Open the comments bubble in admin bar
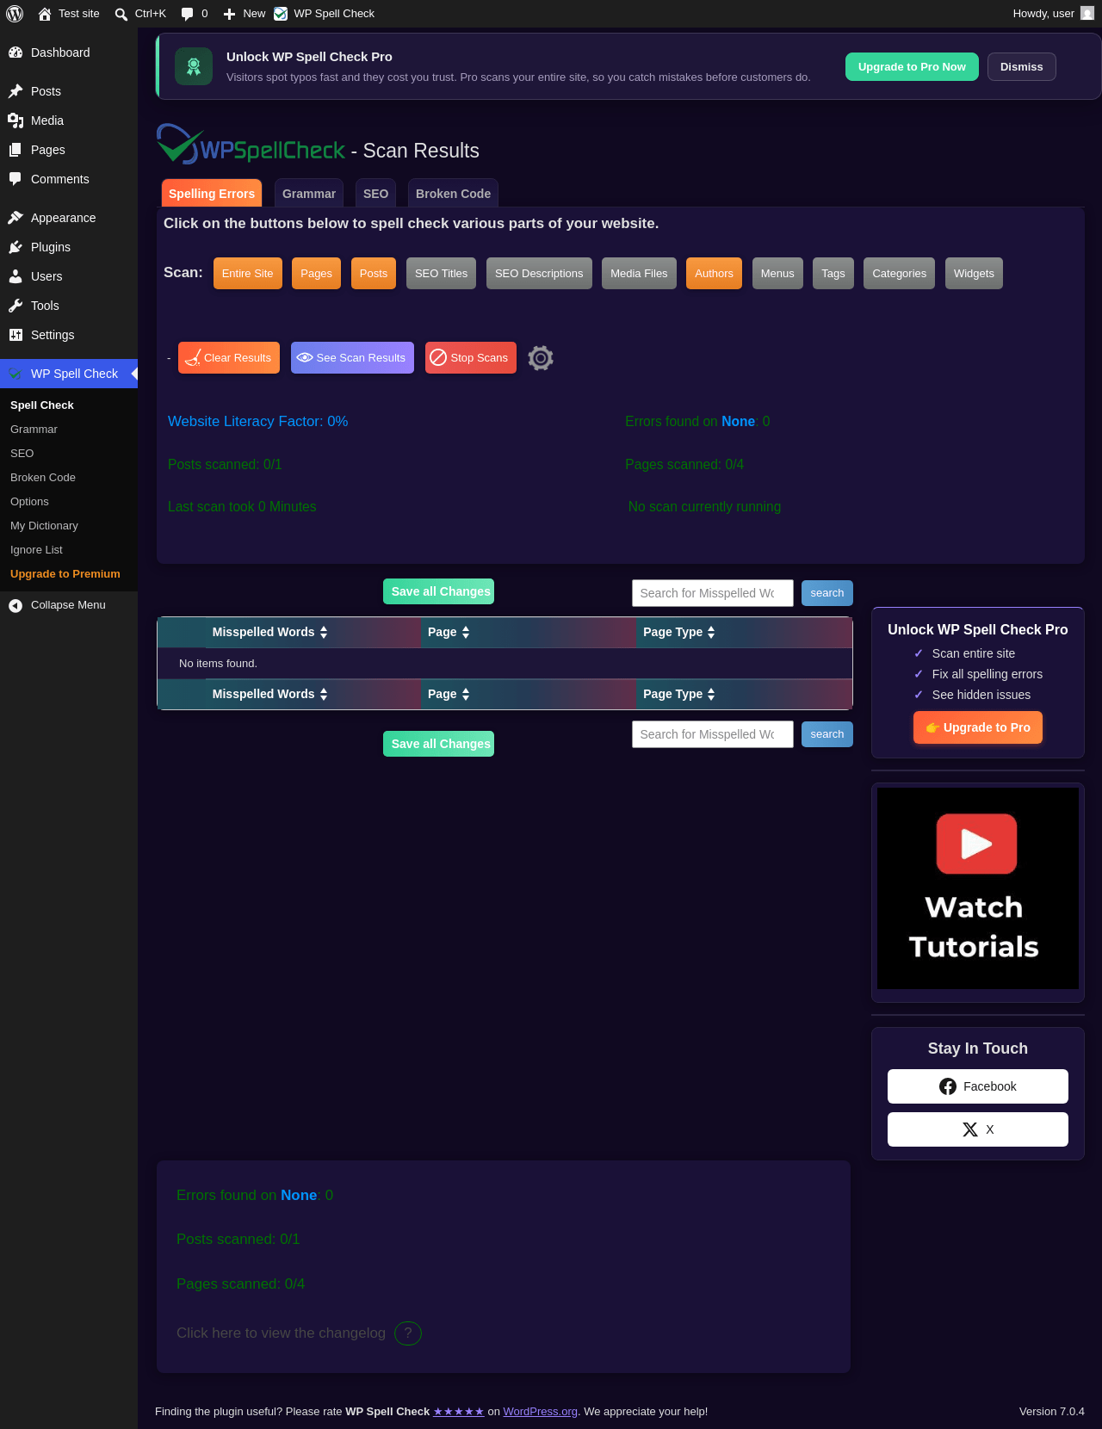The height and width of the screenshot is (1429, 1102). (187, 14)
